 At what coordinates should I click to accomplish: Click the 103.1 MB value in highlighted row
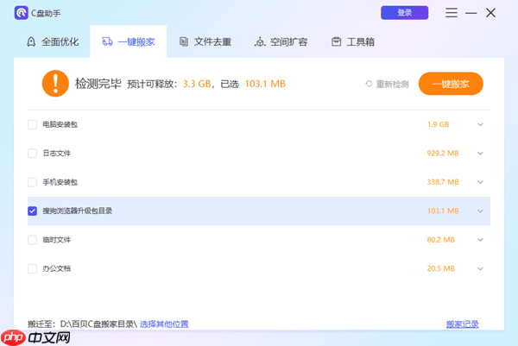443,211
